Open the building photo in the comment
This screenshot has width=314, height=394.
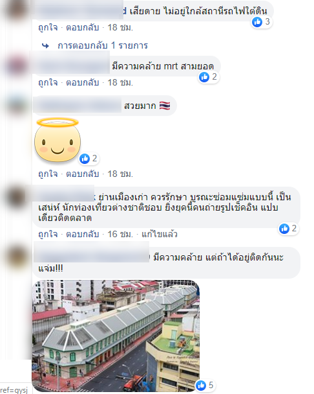[116, 336]
